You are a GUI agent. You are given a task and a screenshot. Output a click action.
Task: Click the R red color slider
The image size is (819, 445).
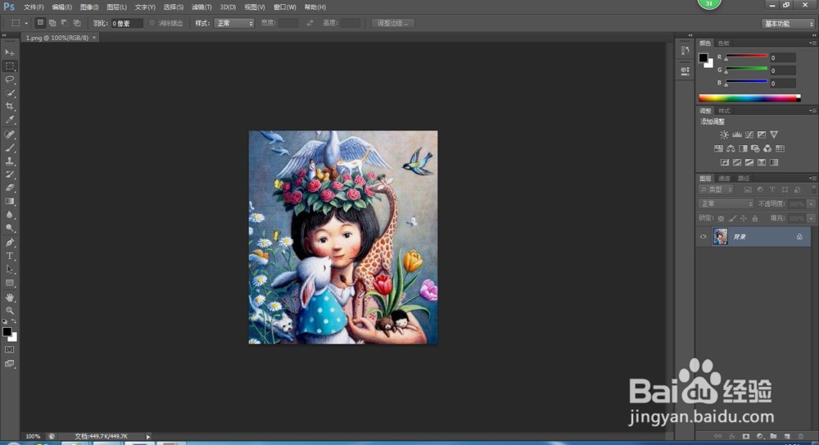pyautogui.click(x=746, y=57)
